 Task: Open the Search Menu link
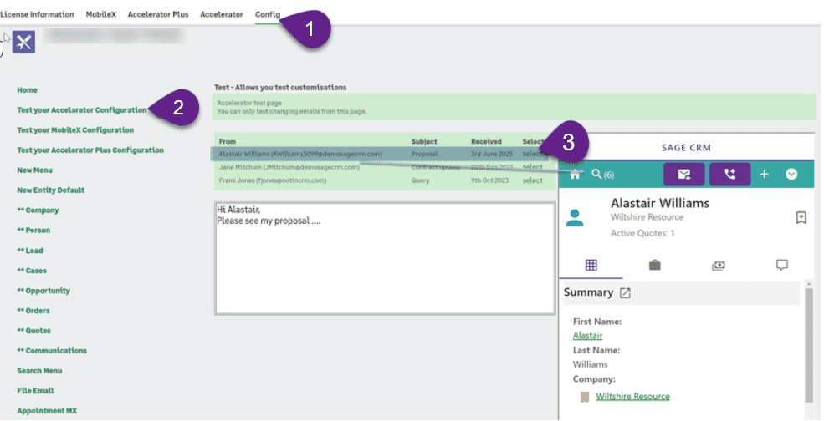39,371
